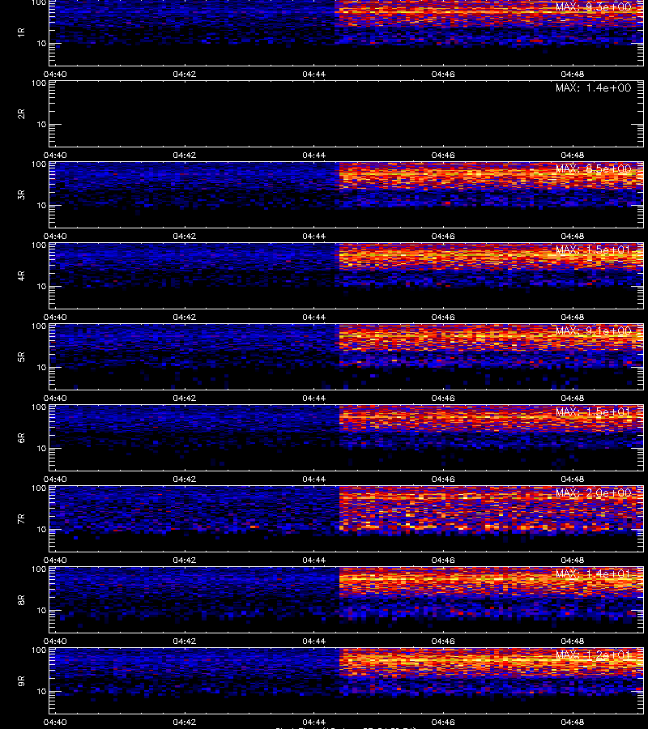Click the 04:46 time tick below panel 3R
Image resolution: width=648 pixels, height=729 pixels.
[x=443, y=237]
